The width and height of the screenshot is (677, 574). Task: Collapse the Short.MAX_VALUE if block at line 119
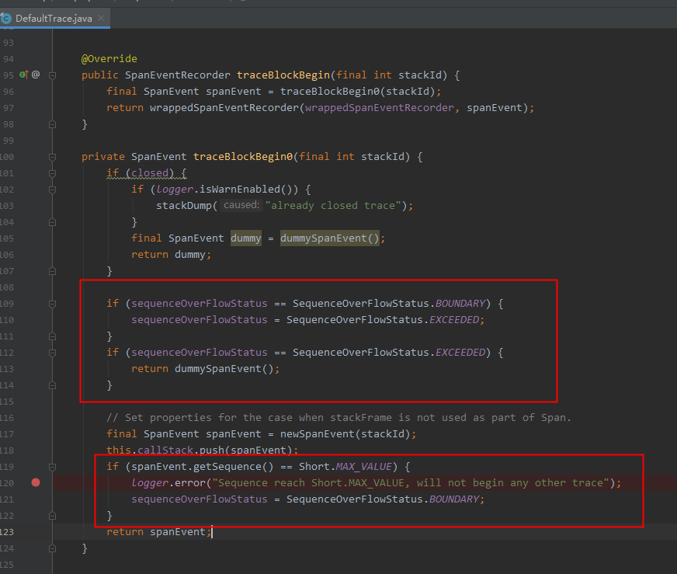tap(52, 467)
